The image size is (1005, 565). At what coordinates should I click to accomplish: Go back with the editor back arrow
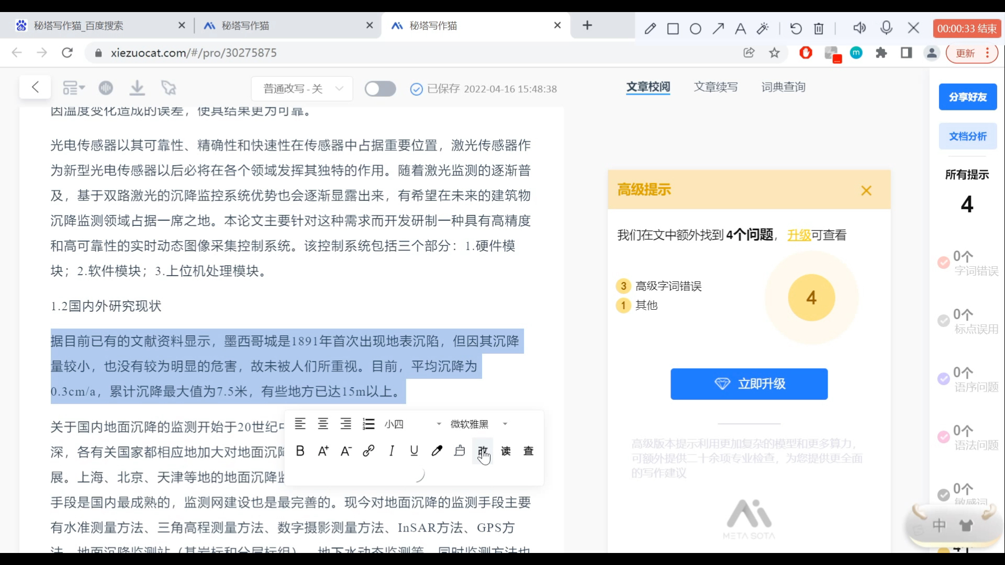click(x=35, y=87)
